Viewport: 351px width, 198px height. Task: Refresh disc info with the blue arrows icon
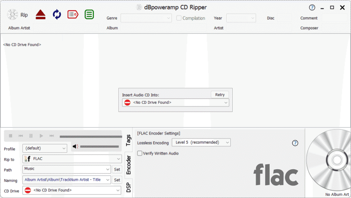pos(57,14)
